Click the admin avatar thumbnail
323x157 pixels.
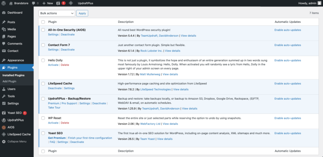click(x=319, y=3)
